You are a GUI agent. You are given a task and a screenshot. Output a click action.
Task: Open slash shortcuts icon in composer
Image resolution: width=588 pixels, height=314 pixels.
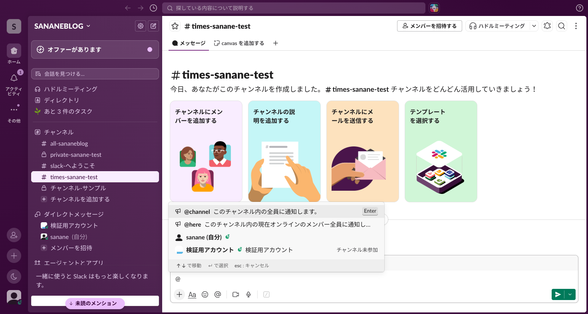pyautogui.click(x=266, y=294)
